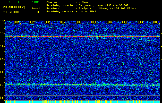
Task: Click the 0.6 frequency axis label
Action: [x=2, y=98]
